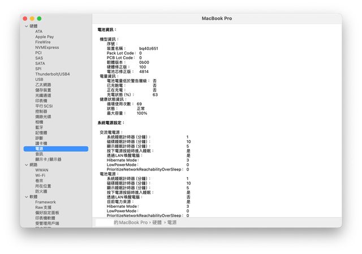Click the 交流電電源 subheading
The width and height of the screenshot is (362, 254).
point(111,132)
